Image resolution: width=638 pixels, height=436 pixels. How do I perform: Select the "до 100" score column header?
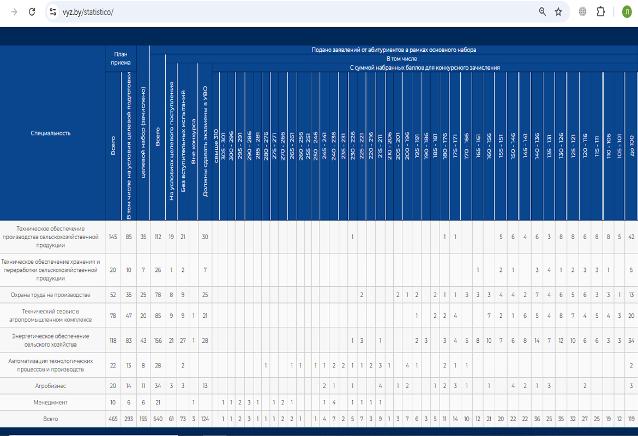click(x=631, y=146)
